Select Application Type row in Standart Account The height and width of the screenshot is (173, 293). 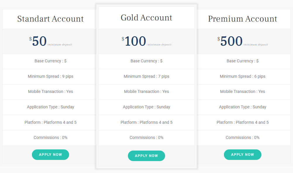(x=50, y=107)
